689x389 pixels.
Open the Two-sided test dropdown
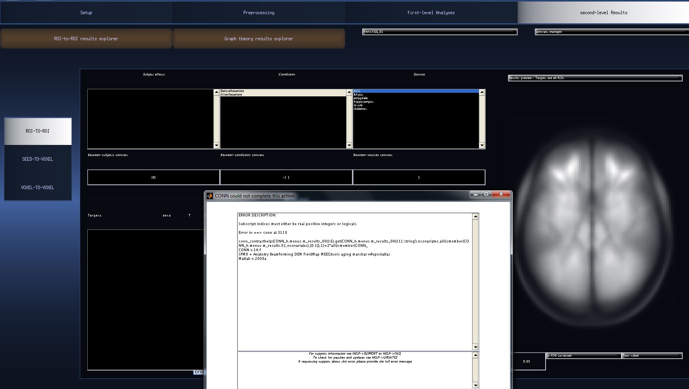pos(652,355)
